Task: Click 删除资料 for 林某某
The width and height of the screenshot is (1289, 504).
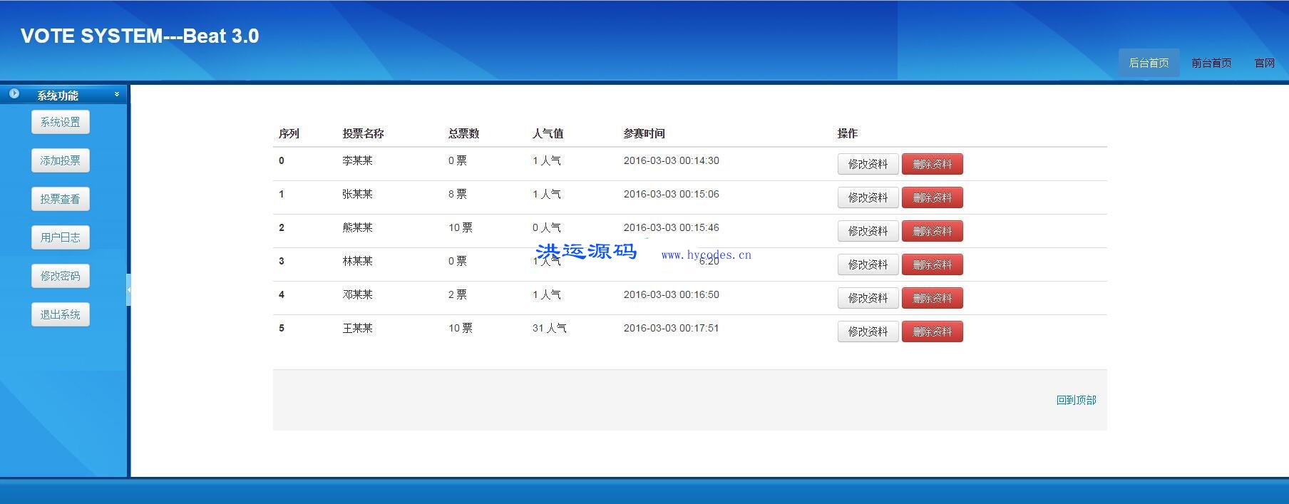Action: pyautogui.click(x=933, y=264)
